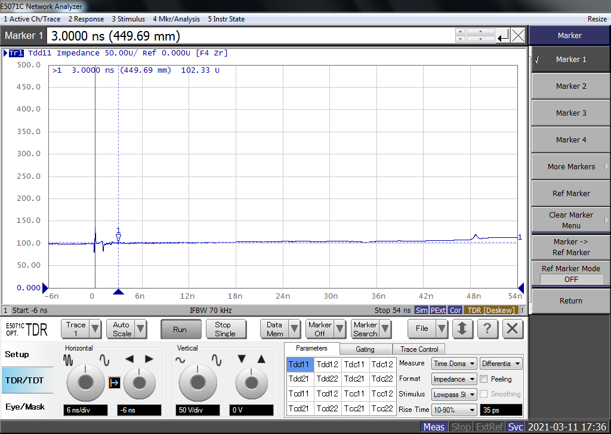Click the vertical scale knob
This screenshot has width=611, height=434.
point(198,382)
